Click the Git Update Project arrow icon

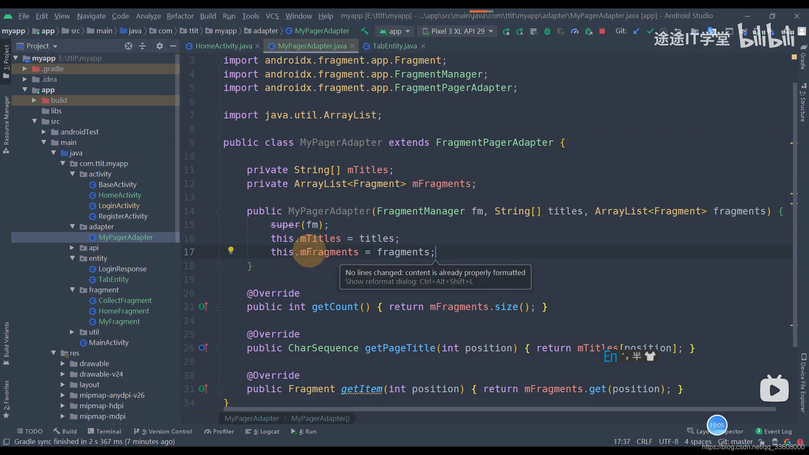[x=637, y=31]
